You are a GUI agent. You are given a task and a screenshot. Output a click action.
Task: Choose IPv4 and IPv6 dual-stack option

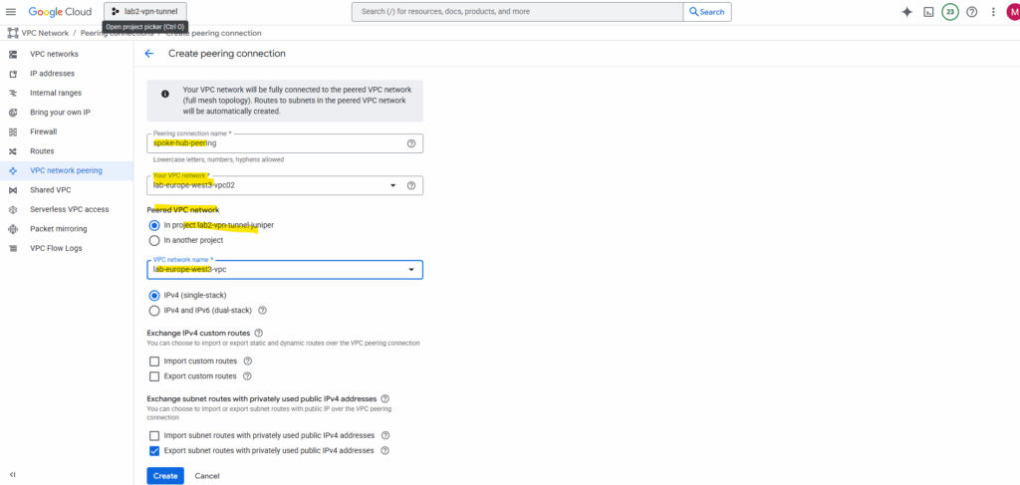click(154, 310)
